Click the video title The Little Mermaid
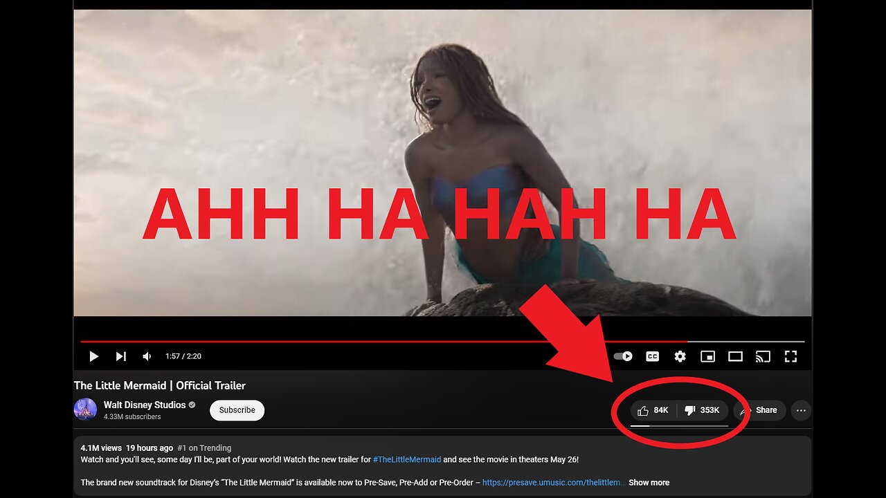 [160, 385]
